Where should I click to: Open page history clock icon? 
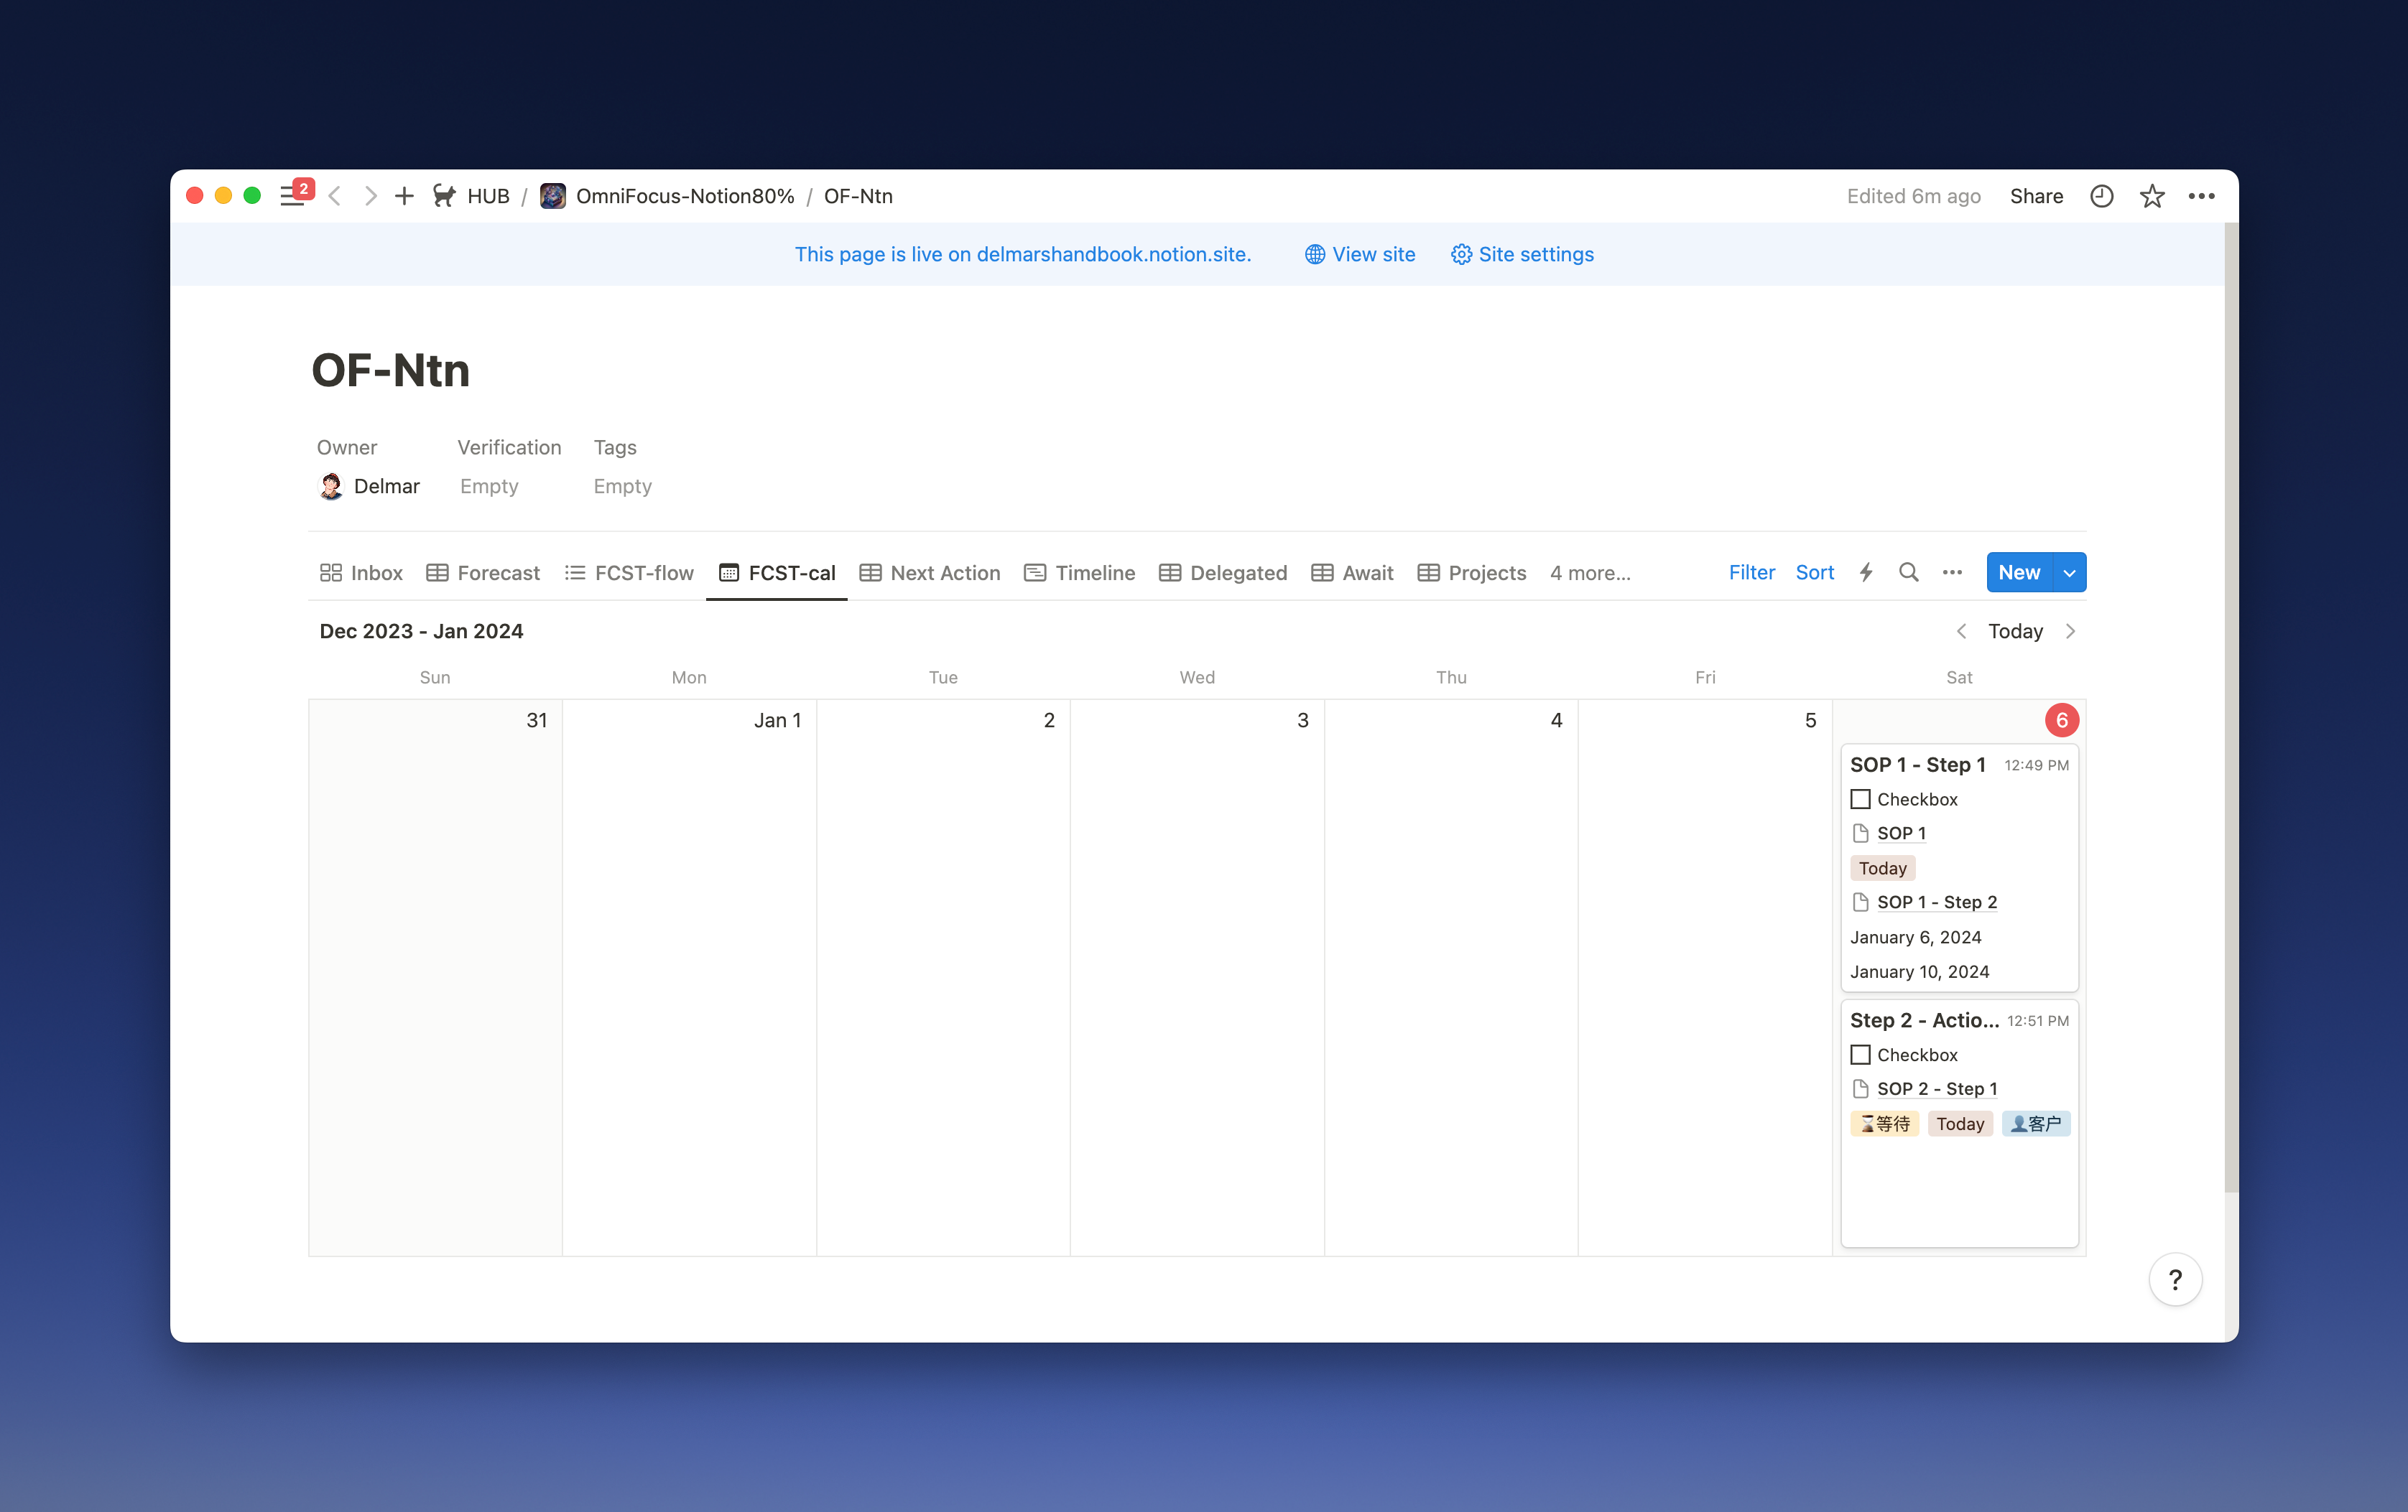(2101, 196)
